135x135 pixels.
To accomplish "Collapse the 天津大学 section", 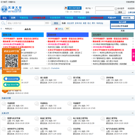I will [133, 113].
